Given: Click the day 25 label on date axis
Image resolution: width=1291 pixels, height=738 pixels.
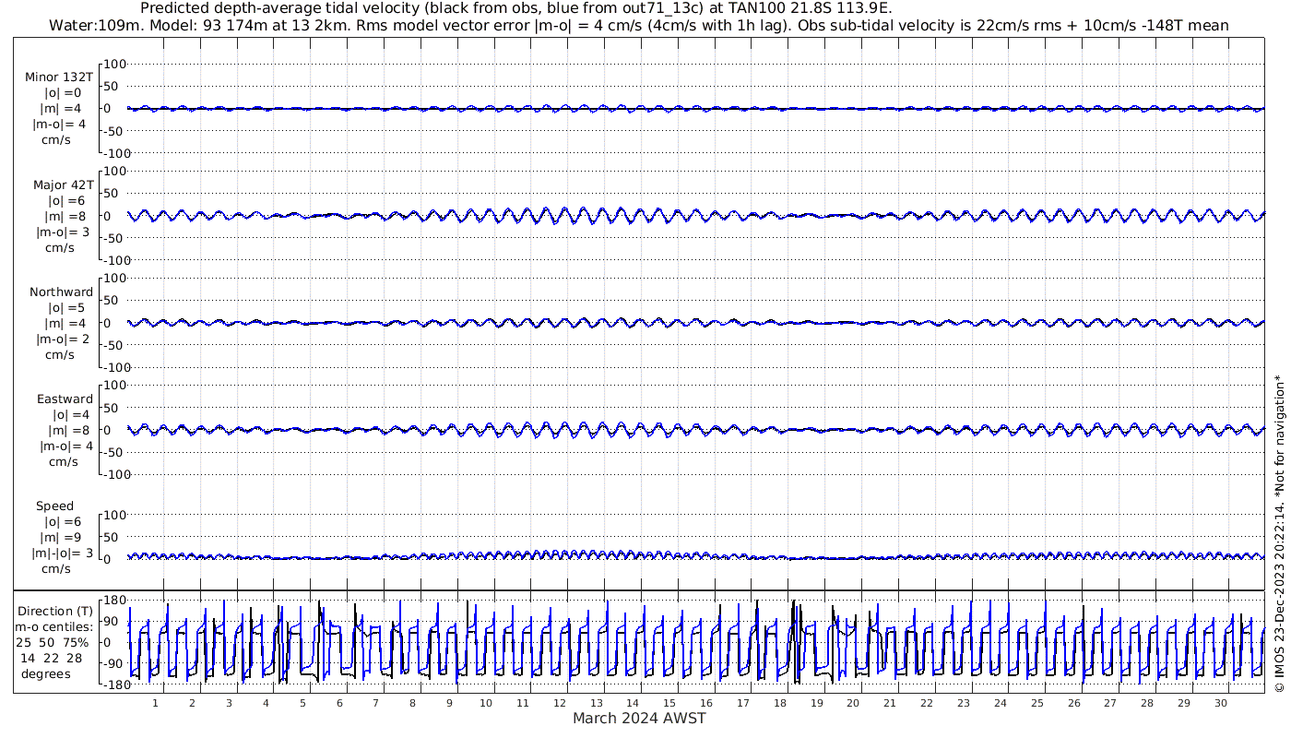Looking at the screenshot, I should click(x=1037, y=703).
